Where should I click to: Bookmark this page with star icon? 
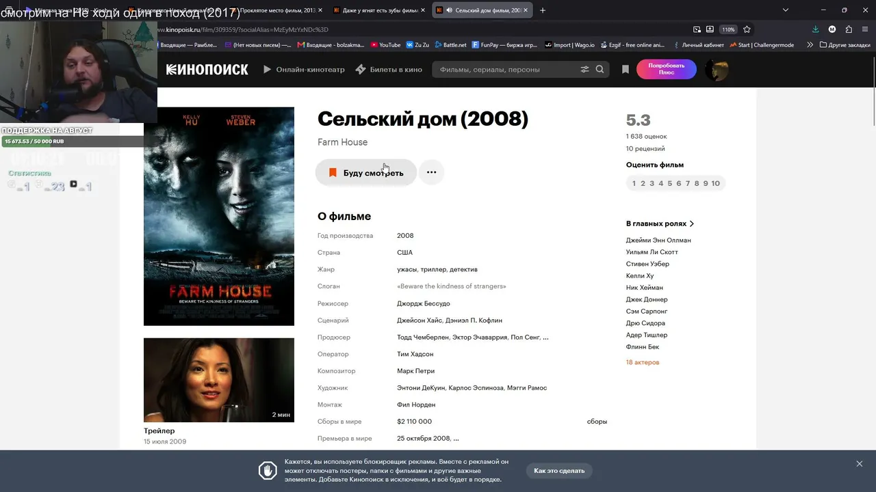747,29
